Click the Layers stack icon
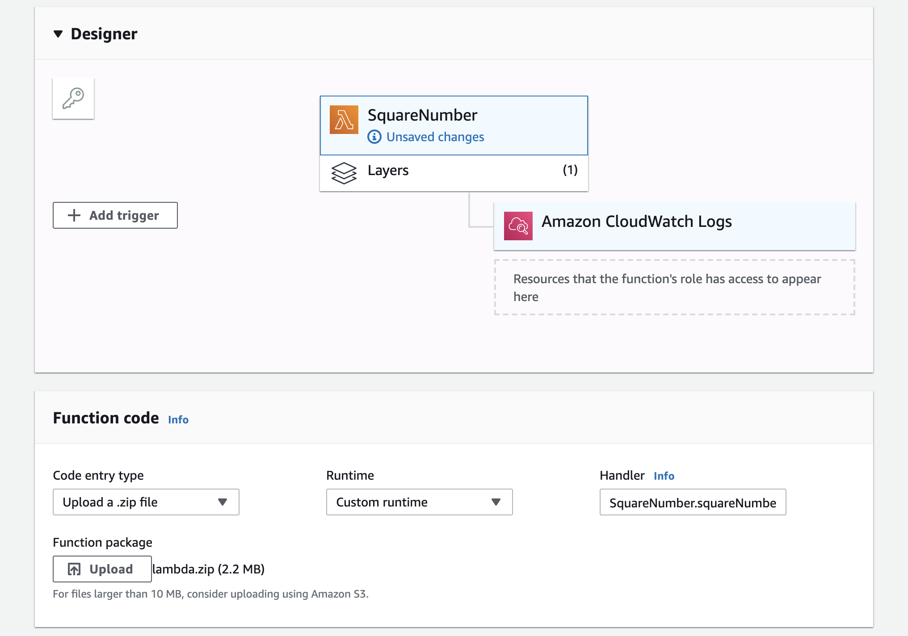 [344, 173]
